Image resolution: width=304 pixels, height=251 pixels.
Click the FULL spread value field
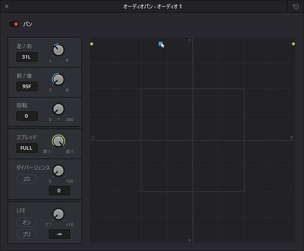pyautogui.click(x=27, y=148)
